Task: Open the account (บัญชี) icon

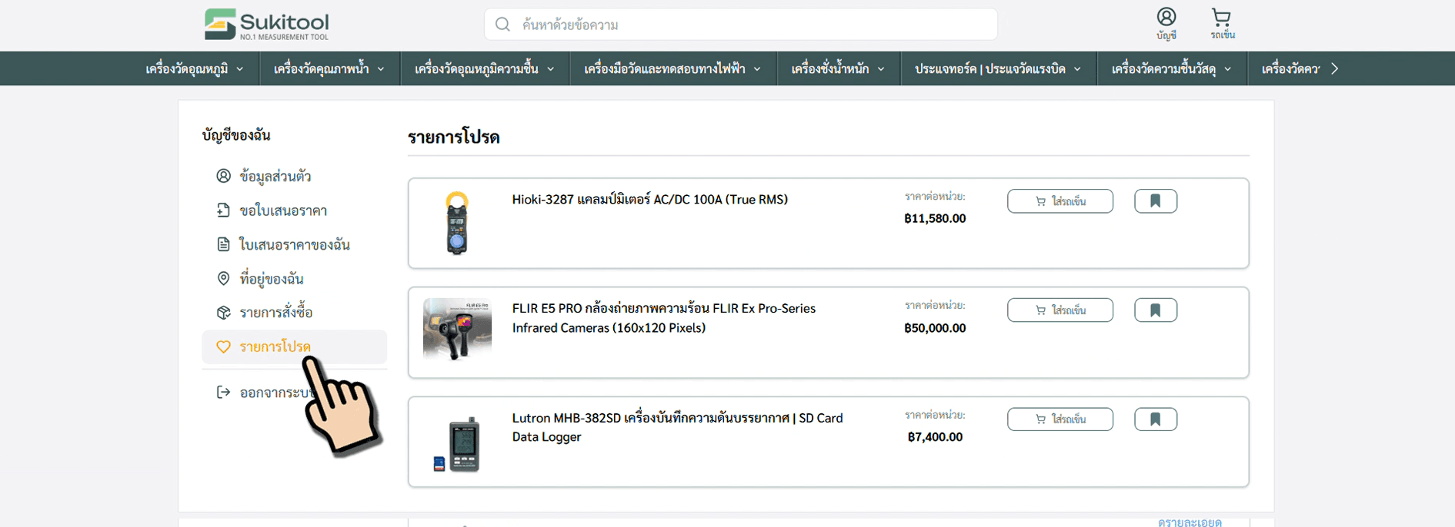Action: pos(1166,24)
